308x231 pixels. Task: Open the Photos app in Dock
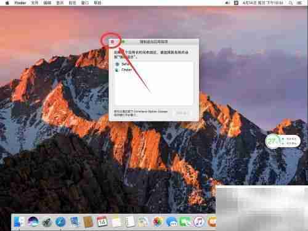tap(158, 222)
